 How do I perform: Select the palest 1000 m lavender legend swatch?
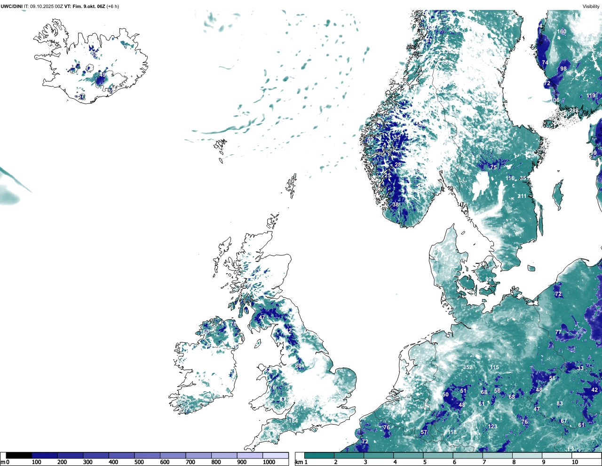coord(275,455)
